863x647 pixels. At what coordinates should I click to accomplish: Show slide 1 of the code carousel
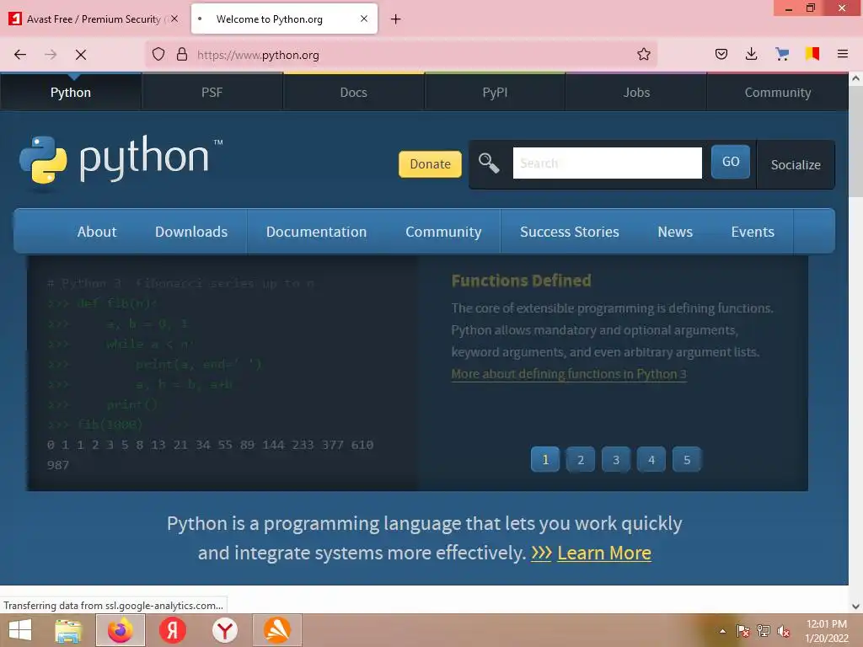pyautogui.click(x=545, y=459)
